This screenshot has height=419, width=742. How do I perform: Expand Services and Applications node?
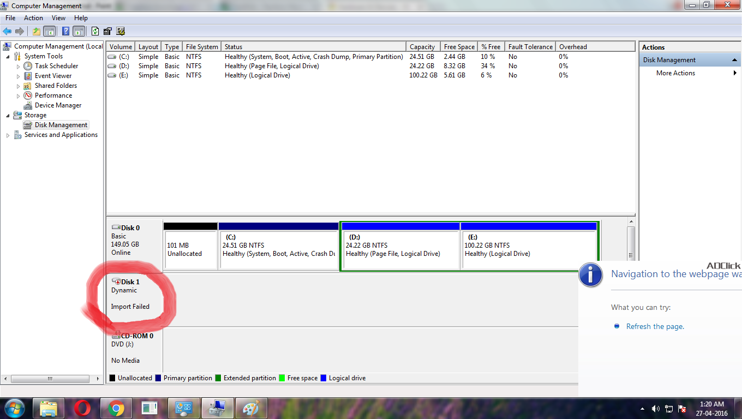pos(8,135)
